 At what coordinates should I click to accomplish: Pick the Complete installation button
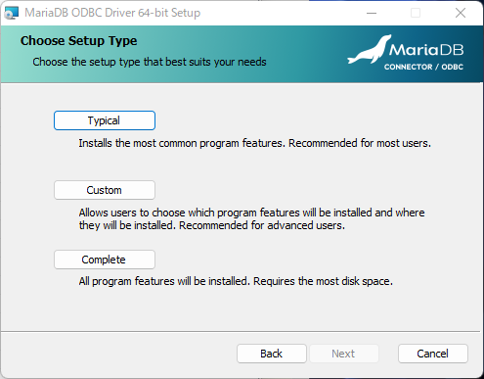(105, 260)
